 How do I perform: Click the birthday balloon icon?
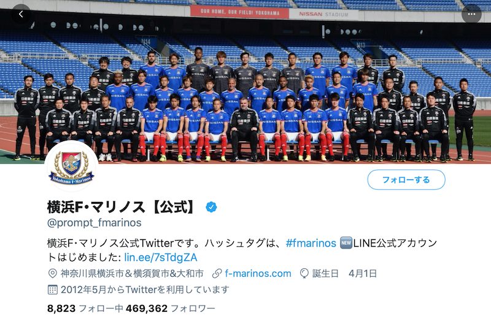304,273
